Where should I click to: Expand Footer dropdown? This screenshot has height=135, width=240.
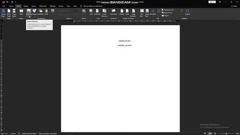pyautogui.click(x=127, y=16)
